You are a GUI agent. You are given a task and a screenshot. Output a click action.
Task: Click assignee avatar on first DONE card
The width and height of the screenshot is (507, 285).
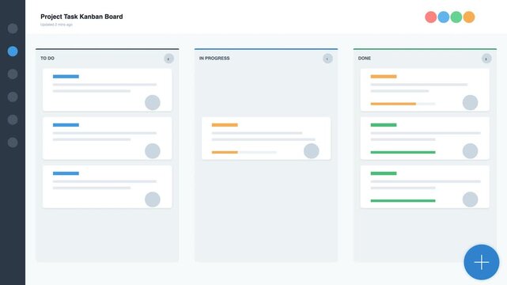[470, 103]
